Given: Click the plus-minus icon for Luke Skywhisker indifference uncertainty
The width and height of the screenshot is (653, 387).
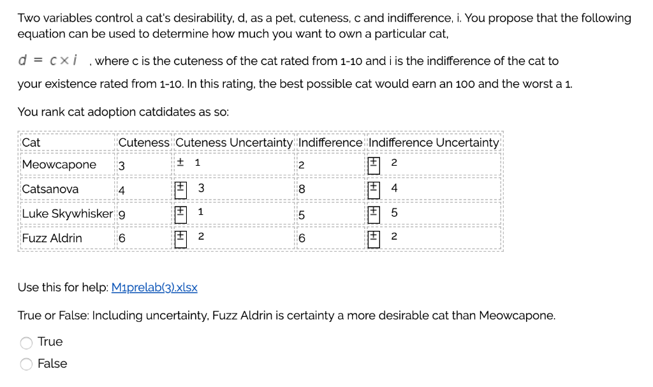Looking at the screenshot, I should 374,212.
